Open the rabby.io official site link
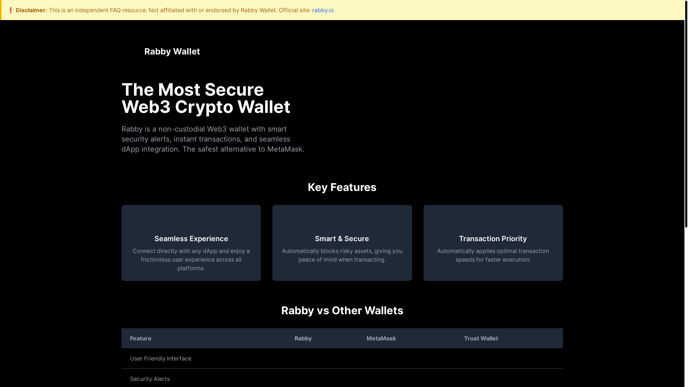 click(322, 10)
